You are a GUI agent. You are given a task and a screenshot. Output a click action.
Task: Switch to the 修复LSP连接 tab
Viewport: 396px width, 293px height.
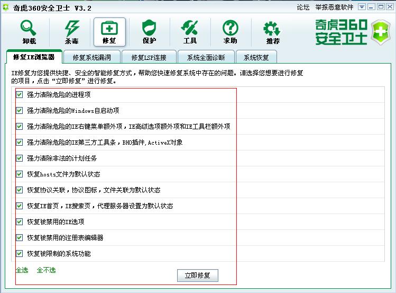[x=149, y=57]
